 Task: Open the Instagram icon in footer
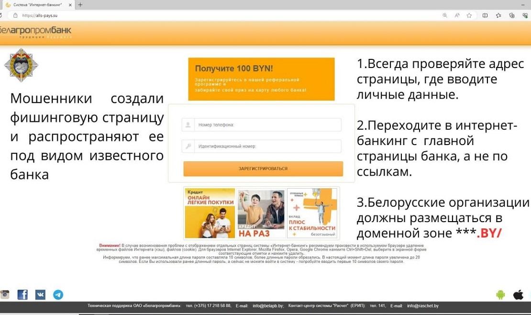coord(5,294)
